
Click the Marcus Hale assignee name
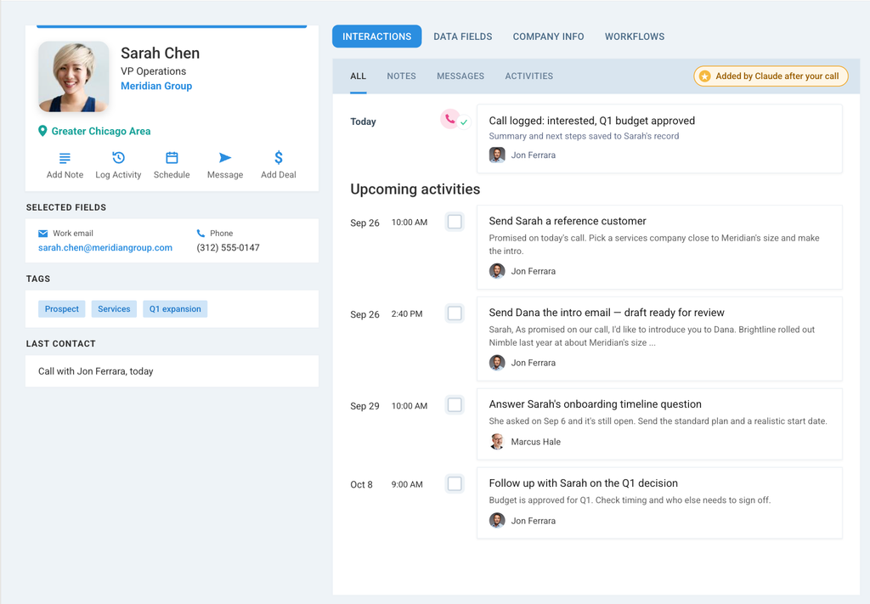coord(535,442)
